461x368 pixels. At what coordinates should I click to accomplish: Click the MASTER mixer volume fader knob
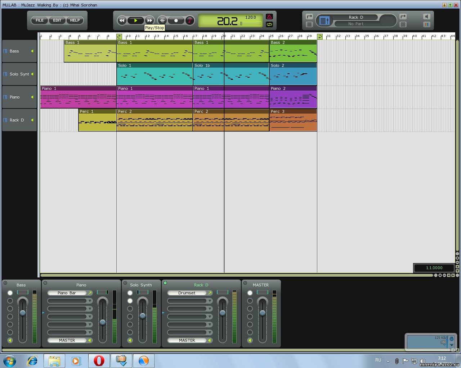point(263,313)
